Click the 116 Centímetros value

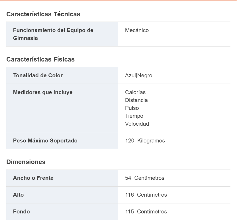click(146, 195)
